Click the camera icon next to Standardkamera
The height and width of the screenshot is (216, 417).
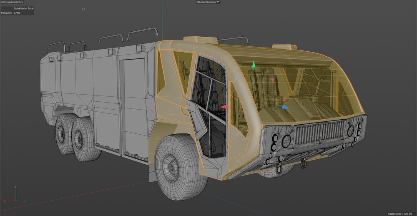[219, 2]
